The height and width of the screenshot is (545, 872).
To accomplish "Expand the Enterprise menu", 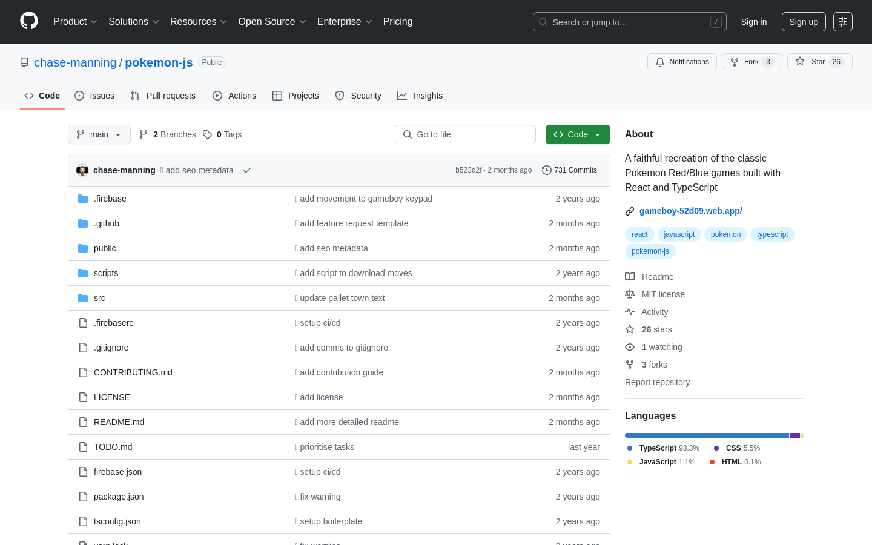I will point(345,22).
